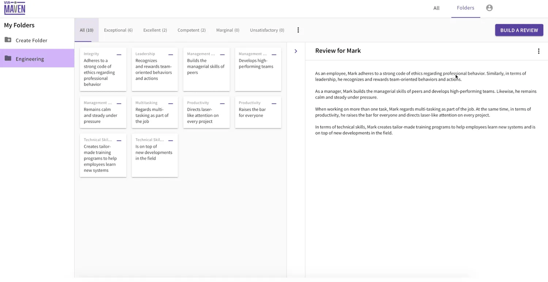
Task: Select the Folders navigation tab
Action: tap(465, 8)
